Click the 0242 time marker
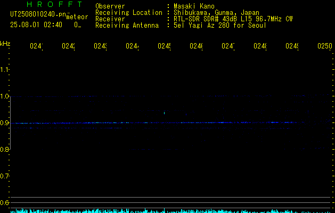Image resolution: width=335 pixels, height=213 pixels. 68,46
